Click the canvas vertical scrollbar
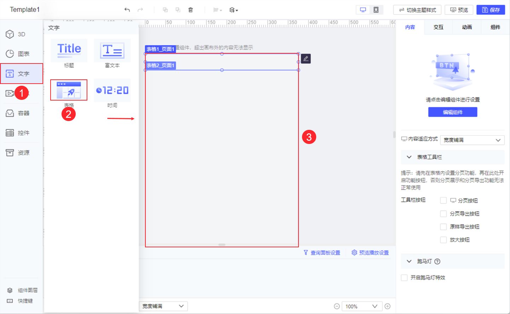This screenshot has width=510, height=314. 394,134
